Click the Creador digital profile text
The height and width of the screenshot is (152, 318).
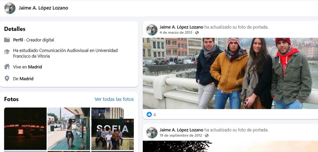coord(40,40)
